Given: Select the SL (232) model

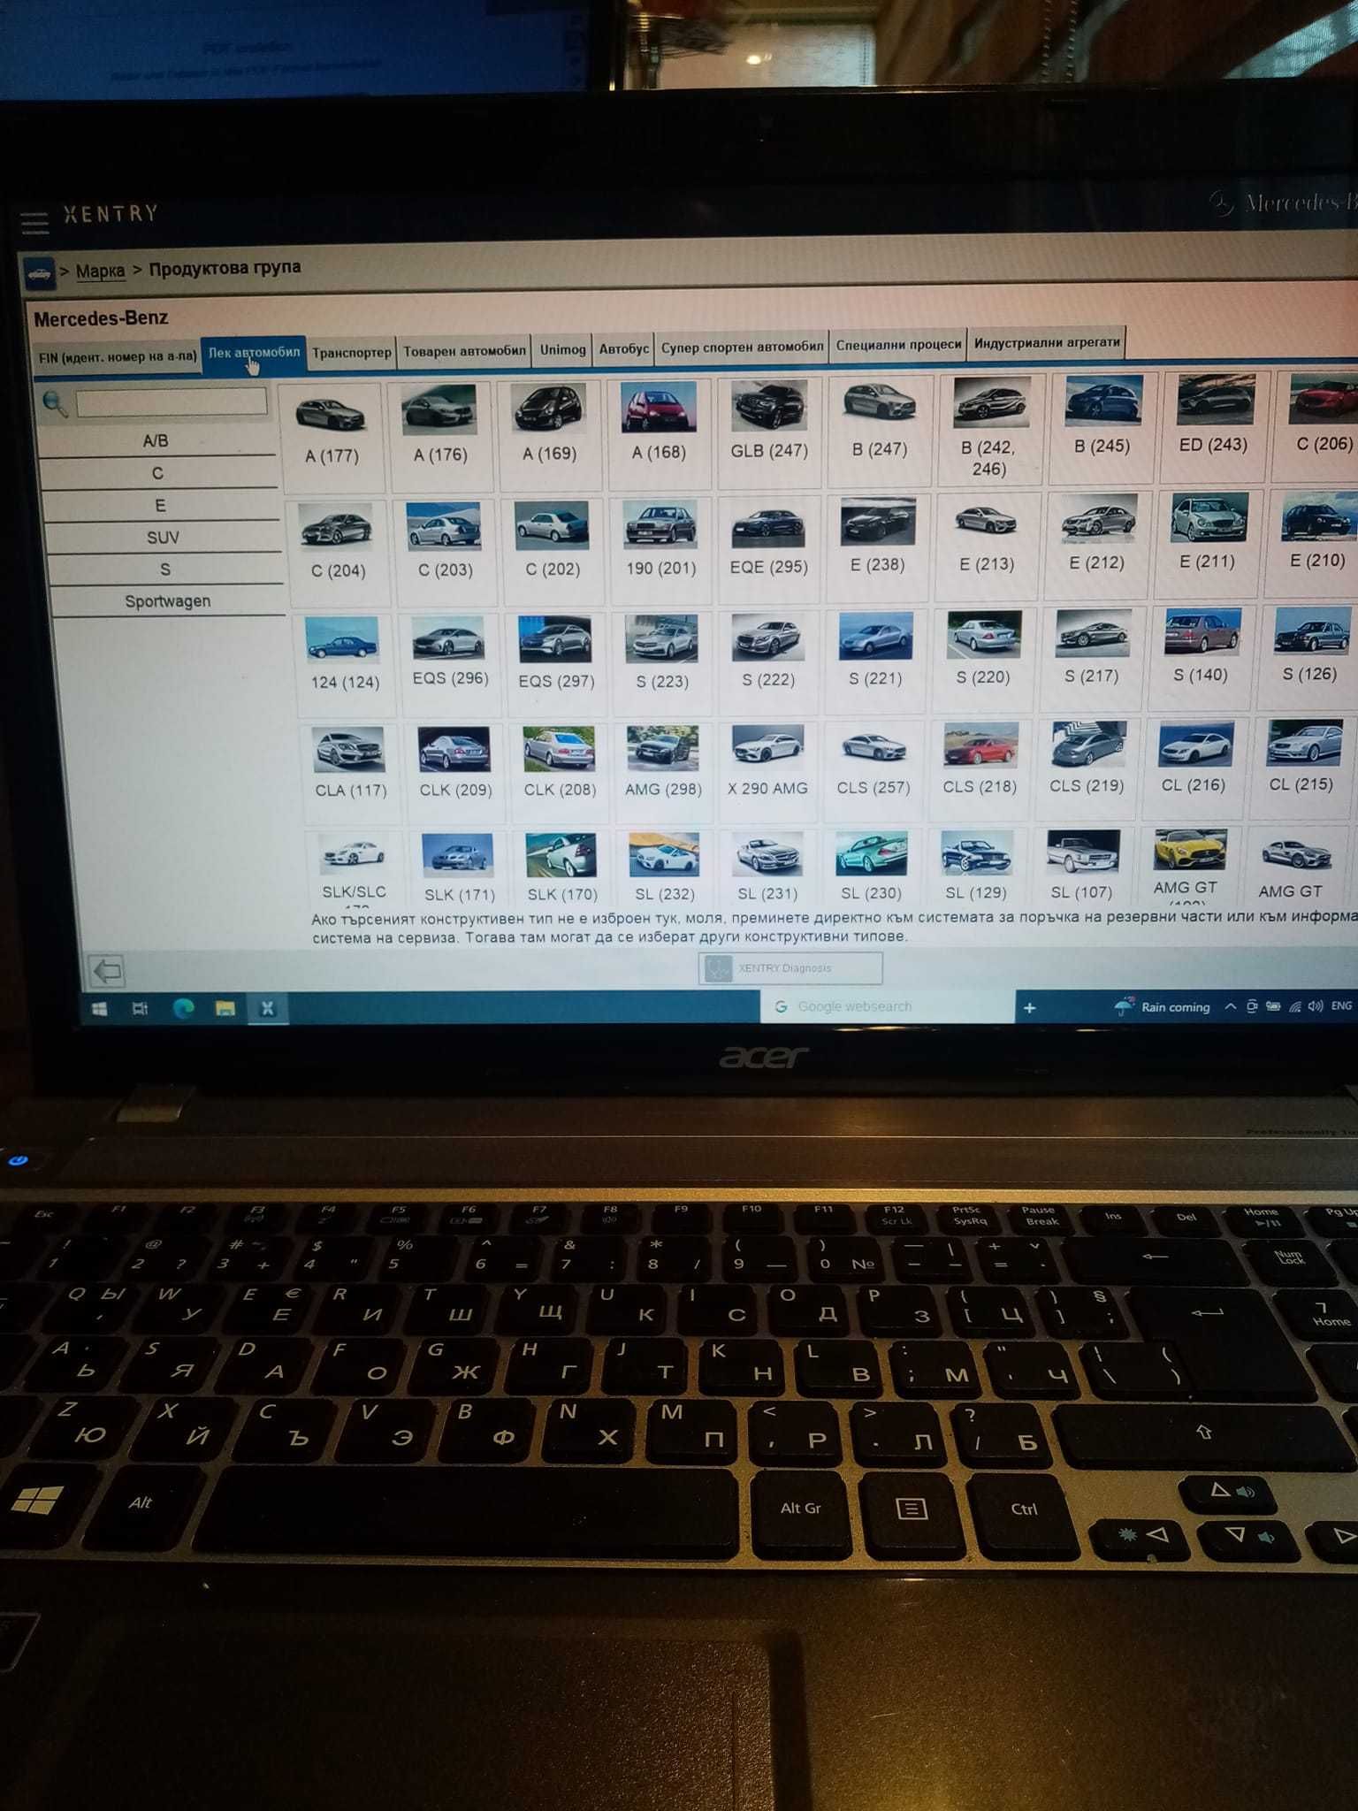Looking at the screenshot, I should click(x=664, y=867).
